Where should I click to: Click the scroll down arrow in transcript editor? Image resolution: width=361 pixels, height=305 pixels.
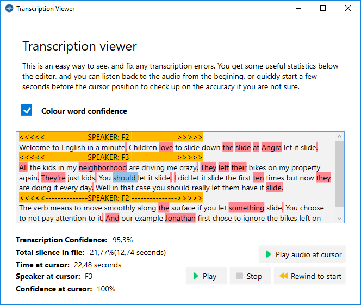pos(339,218)
